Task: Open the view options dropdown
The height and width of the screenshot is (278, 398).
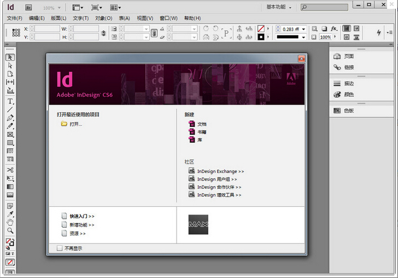Action: [x=78, y=8]
